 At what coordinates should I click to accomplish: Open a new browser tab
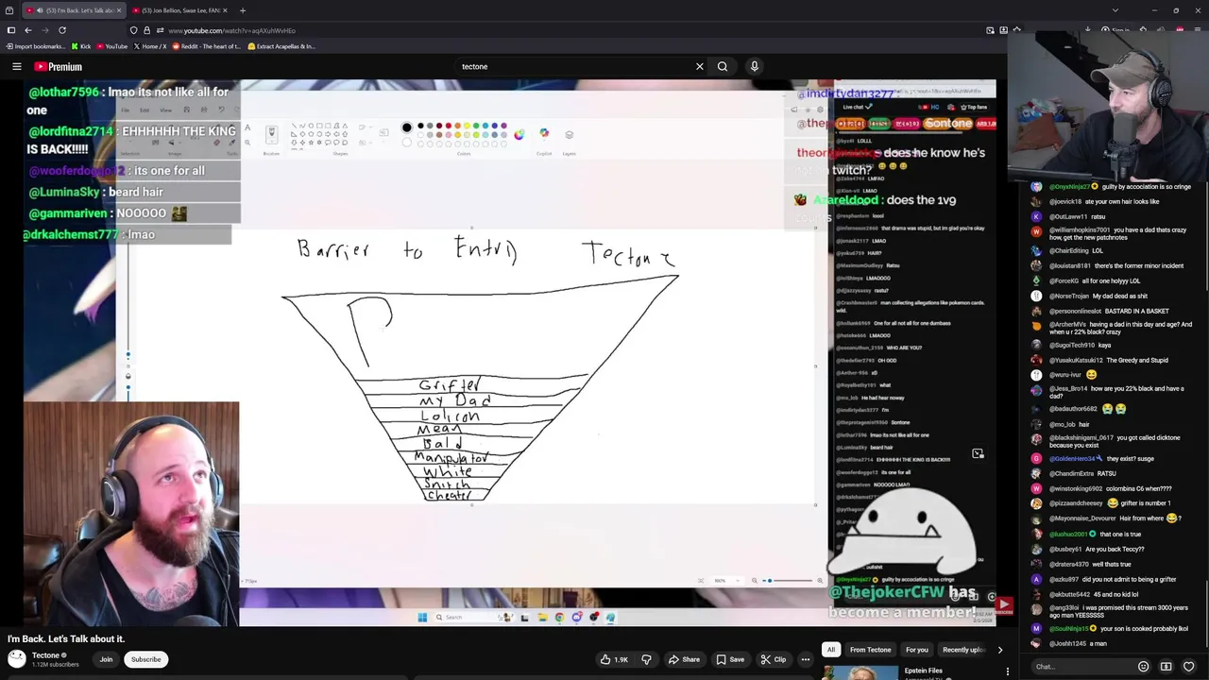[x=242, y=10]
